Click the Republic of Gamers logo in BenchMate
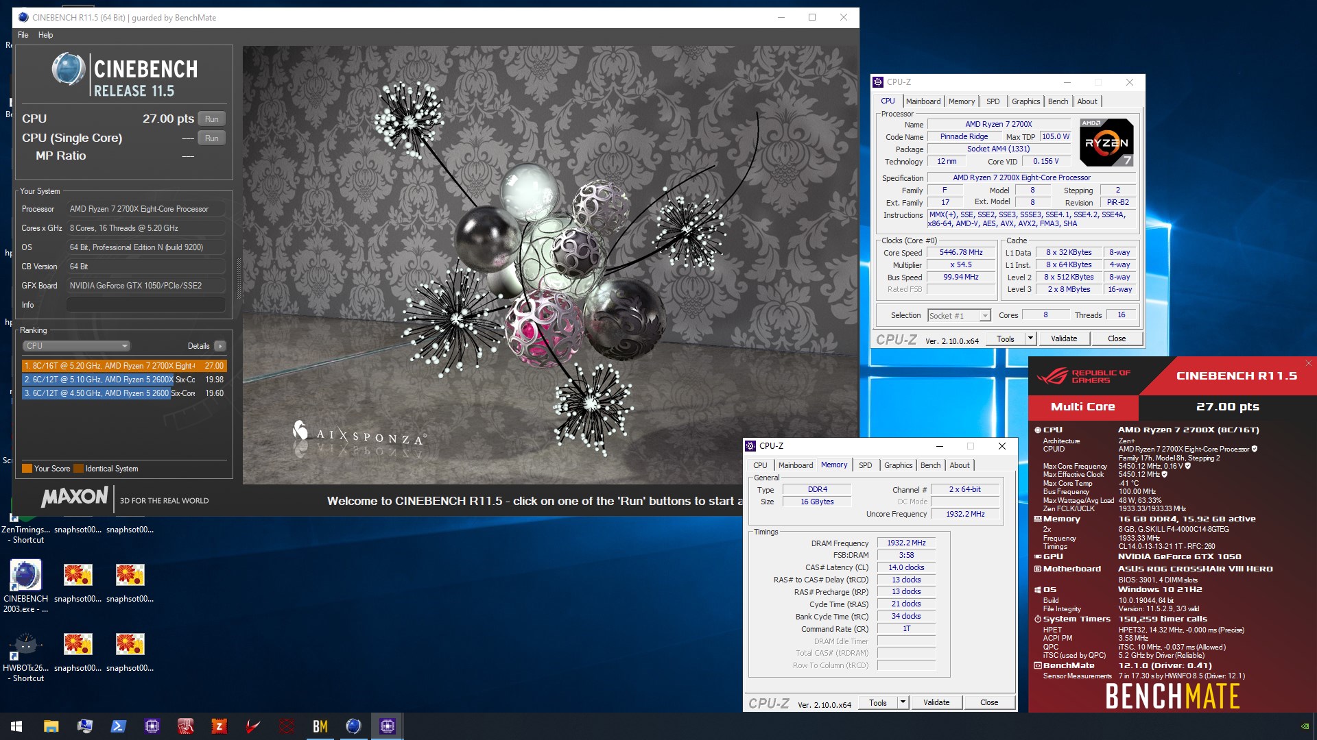This screenshot has width=1317, height=740. [1083, 376]
